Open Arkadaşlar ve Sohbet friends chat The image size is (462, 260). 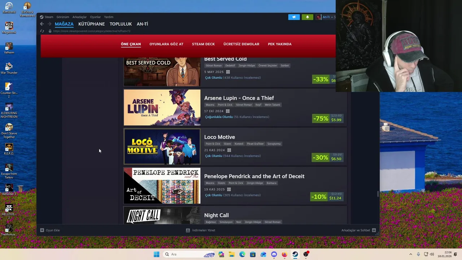pos(359,230)
